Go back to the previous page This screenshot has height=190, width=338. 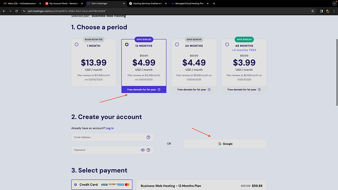pos(4,11)
